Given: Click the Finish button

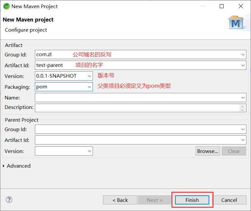Looking at the screenshot, I should tap(192, 200).
